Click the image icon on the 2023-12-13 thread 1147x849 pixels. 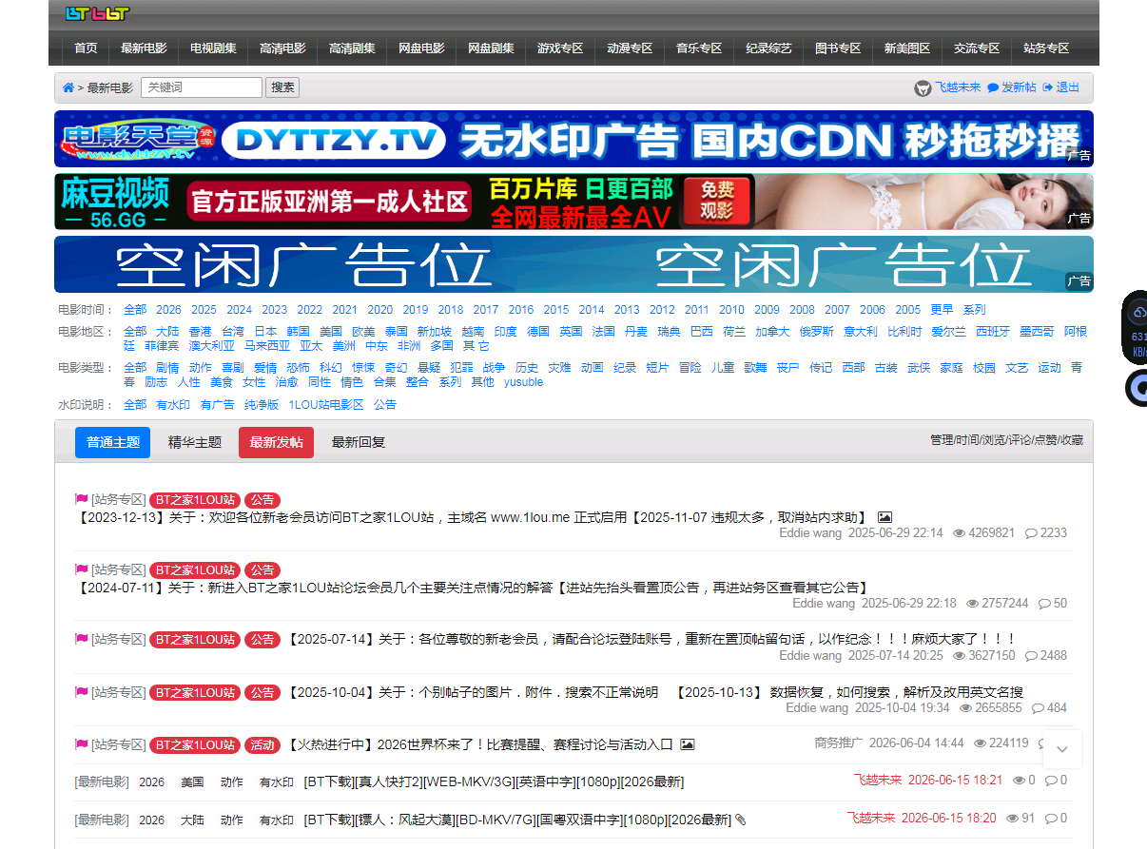(x=885, y=517)
